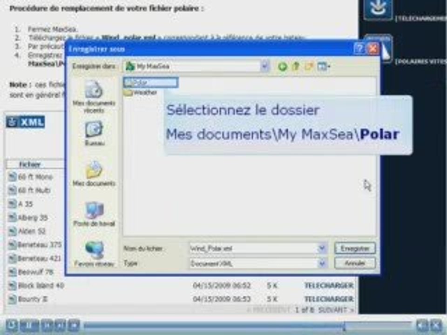Click the Beneteau 375 file icon
447x335 pixels.
[13, 245]
